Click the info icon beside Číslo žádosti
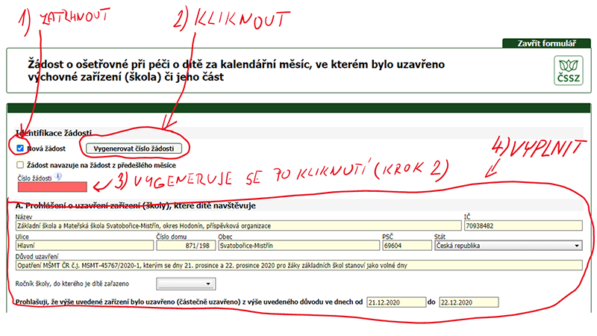 point(57,177)
